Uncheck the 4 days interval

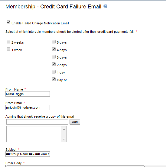coord(54,49)
